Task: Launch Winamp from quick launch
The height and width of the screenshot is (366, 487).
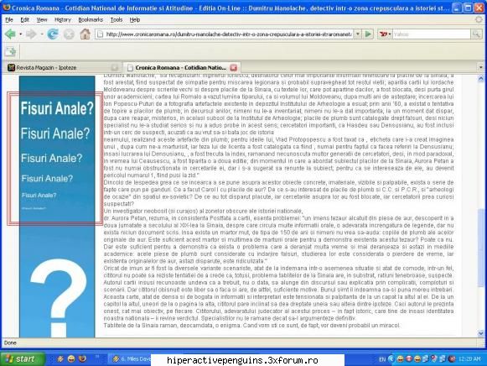Action: point(60,358)
